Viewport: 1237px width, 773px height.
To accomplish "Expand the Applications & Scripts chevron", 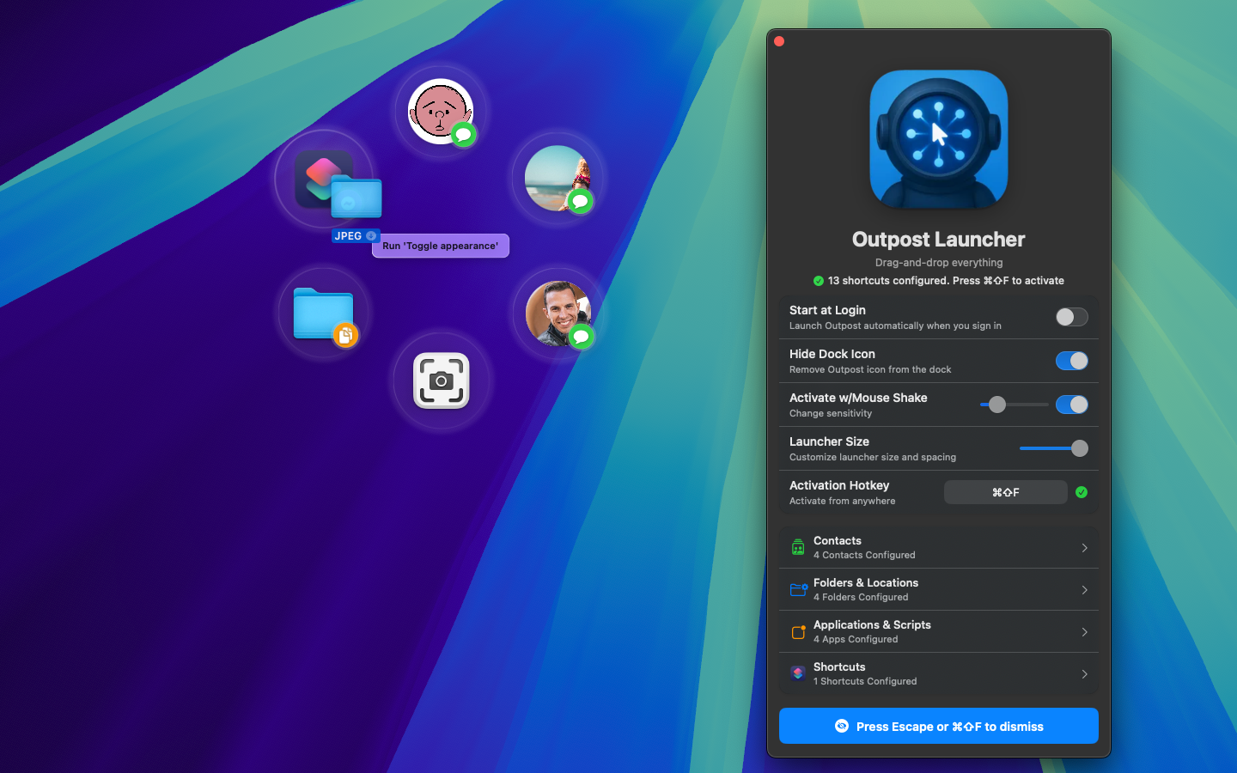I will pyautogui.click(x=1085, y=632).
